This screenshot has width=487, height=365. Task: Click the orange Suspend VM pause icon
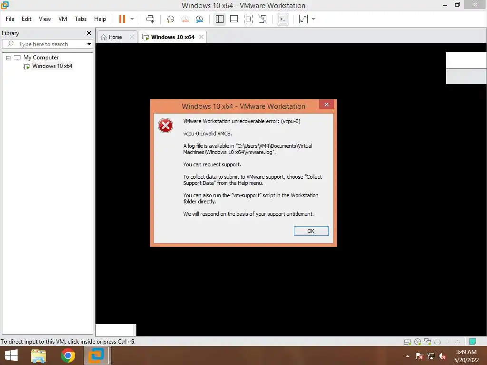point(122,19)
